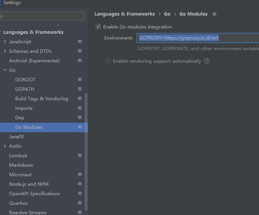
Task: Expand Schemas and DTDs tree node
Action: 5,51
